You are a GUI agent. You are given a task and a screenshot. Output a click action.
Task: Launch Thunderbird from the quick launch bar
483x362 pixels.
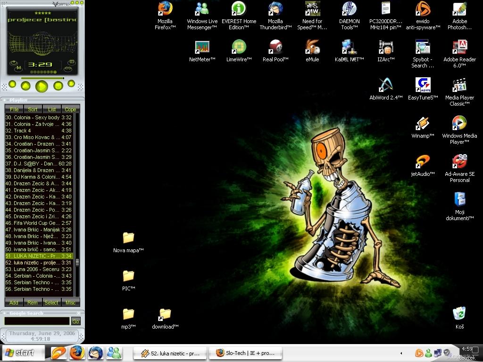pos(95,353)
